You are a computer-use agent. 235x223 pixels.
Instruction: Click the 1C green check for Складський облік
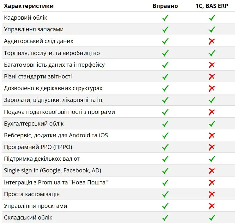click(212, 218)
